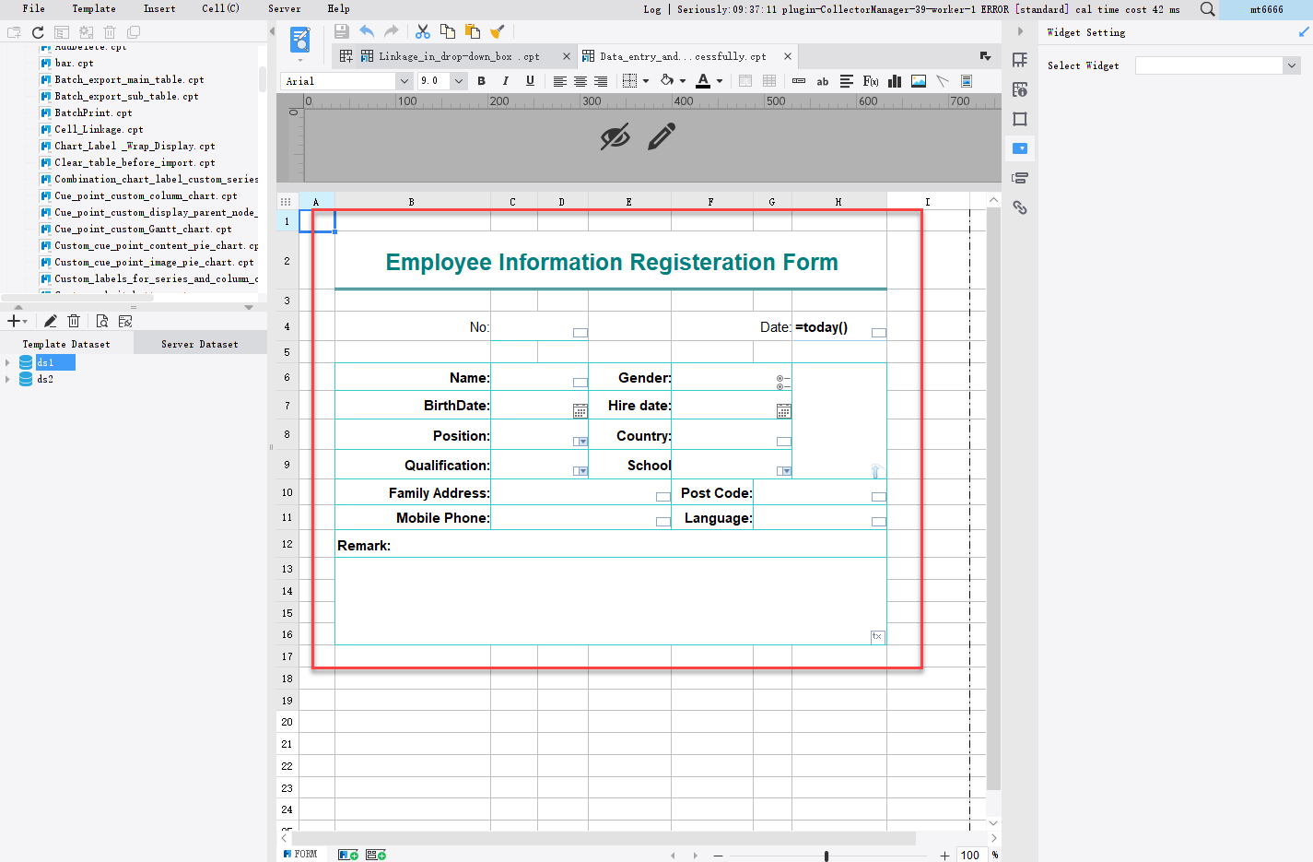Toggle underline formatting

pyautogui.click(x=530, y=81)
